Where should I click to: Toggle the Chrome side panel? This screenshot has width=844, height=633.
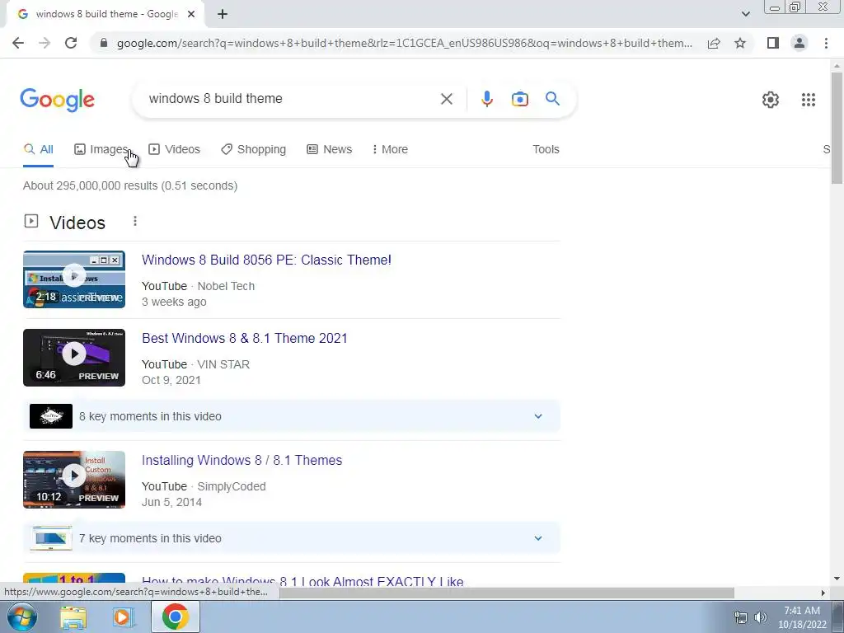pos(773,43)
